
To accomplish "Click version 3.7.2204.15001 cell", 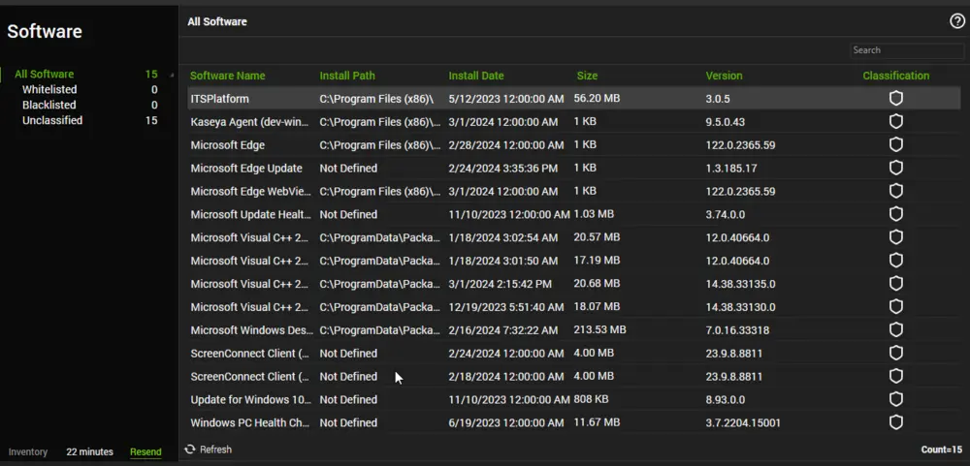I will pyautogui.click(x=742, y=423).
